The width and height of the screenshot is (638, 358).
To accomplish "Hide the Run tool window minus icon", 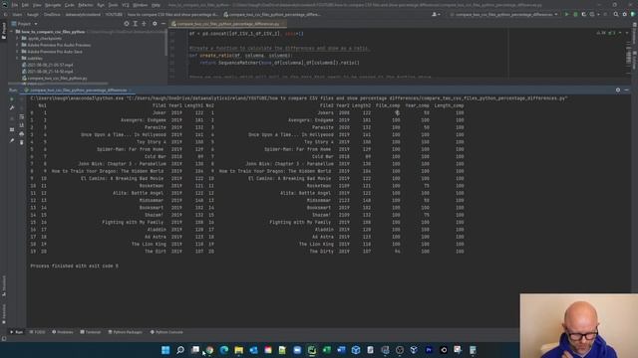I will click(x=626, y=90).
